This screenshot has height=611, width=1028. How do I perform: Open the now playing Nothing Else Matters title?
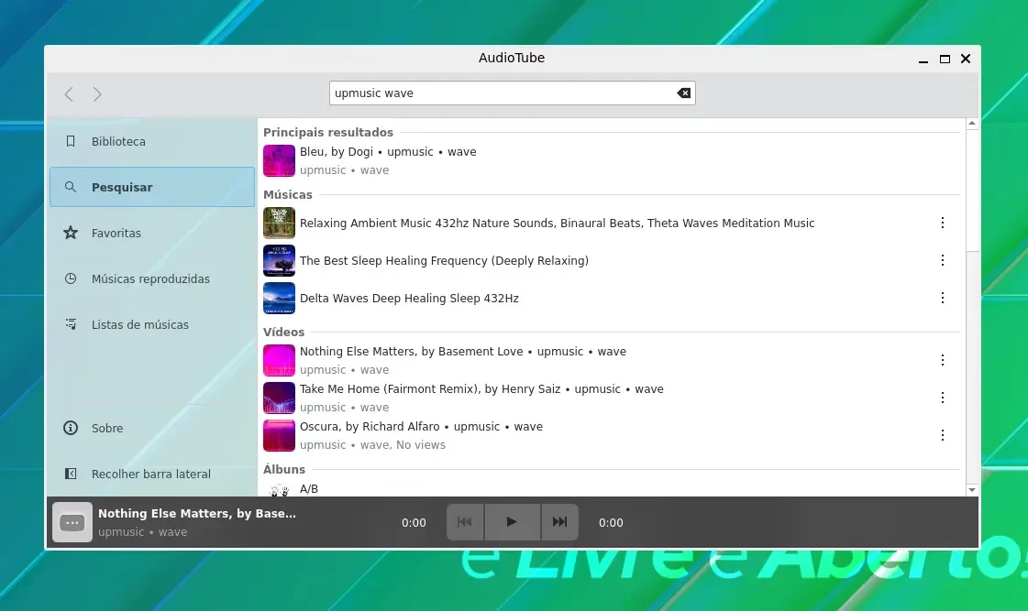[x=196, y=513]
